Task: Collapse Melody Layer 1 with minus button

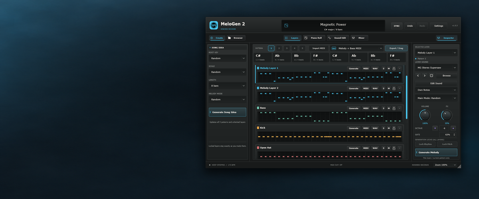Action: pyautogui.click(x=400, y=68)
